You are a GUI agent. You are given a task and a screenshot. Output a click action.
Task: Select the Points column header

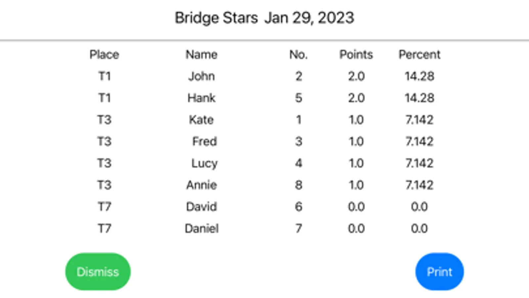pyautogui.click(x=356, y=55)
